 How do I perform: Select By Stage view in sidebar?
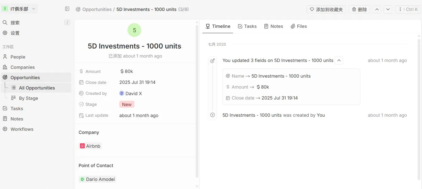click(28, 98)
